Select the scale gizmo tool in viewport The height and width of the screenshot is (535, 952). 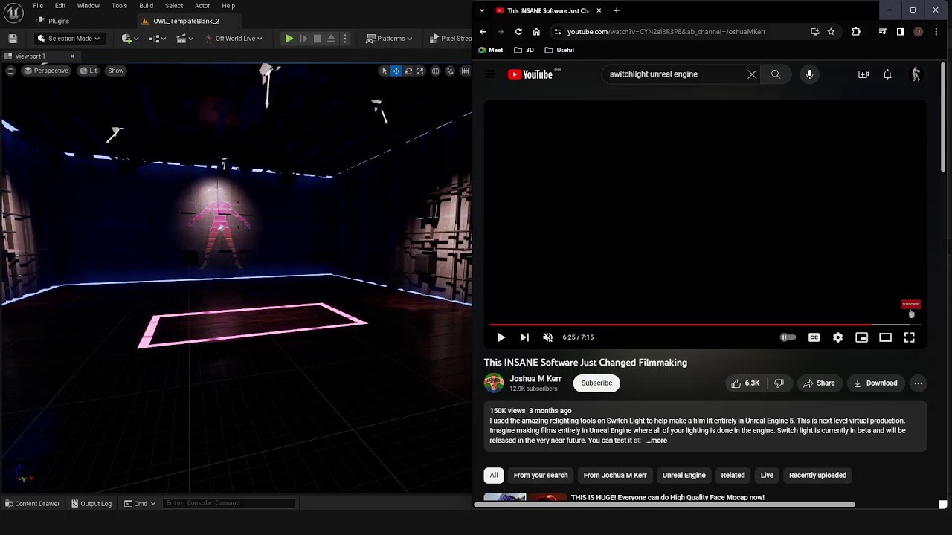tap(420, 71)
